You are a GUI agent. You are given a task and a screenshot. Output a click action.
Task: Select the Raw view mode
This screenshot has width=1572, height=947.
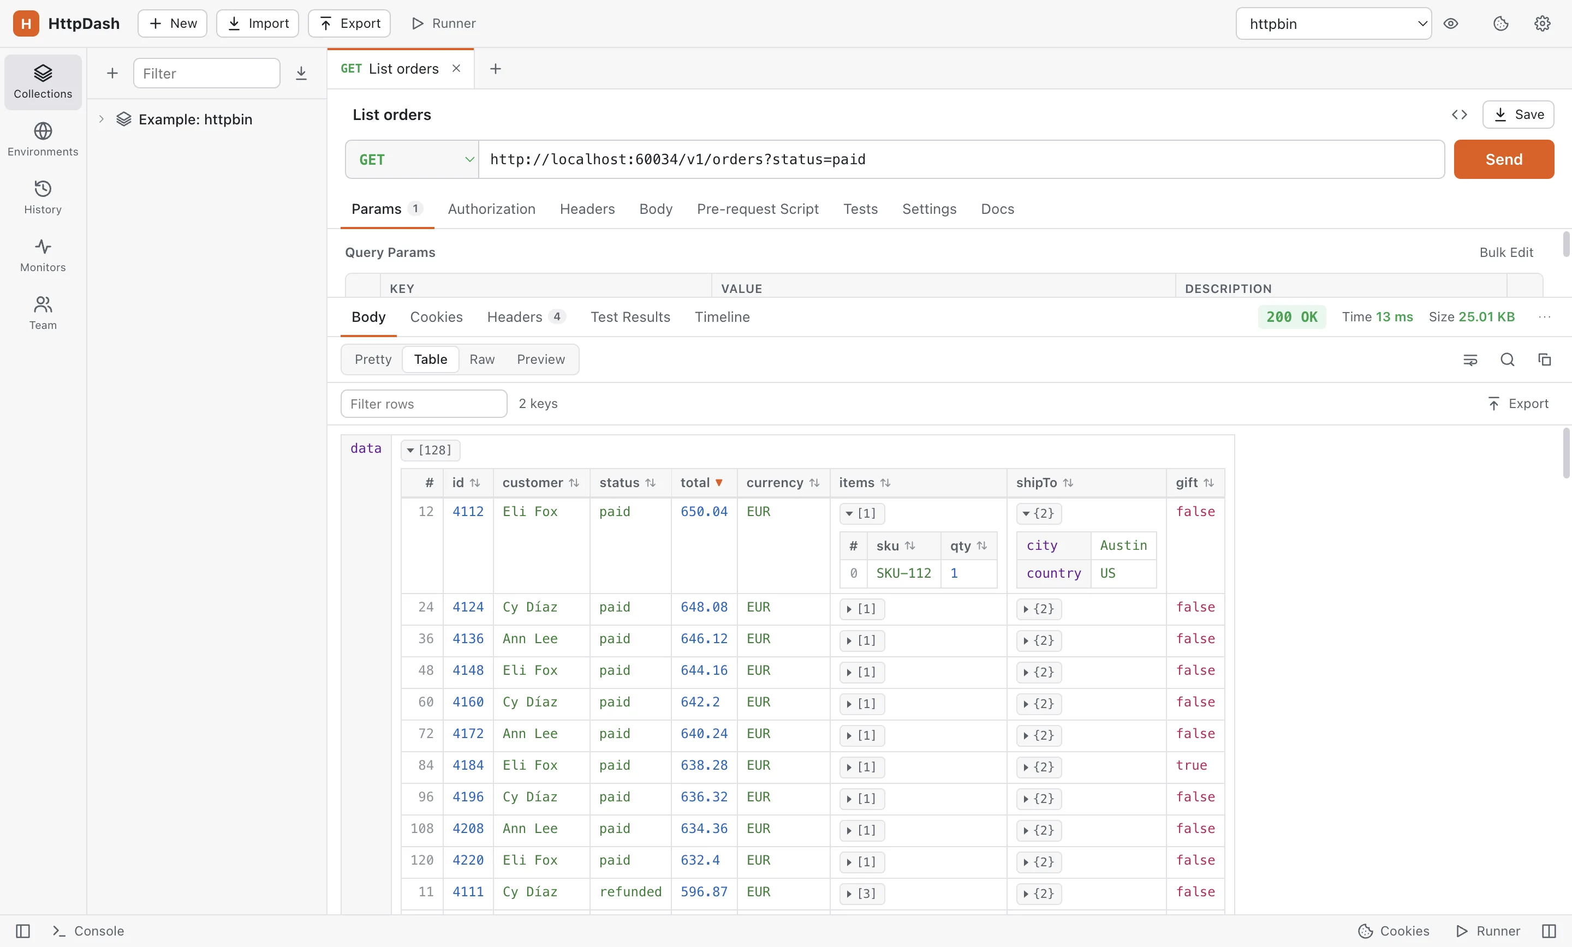click(x=481, y=359)
